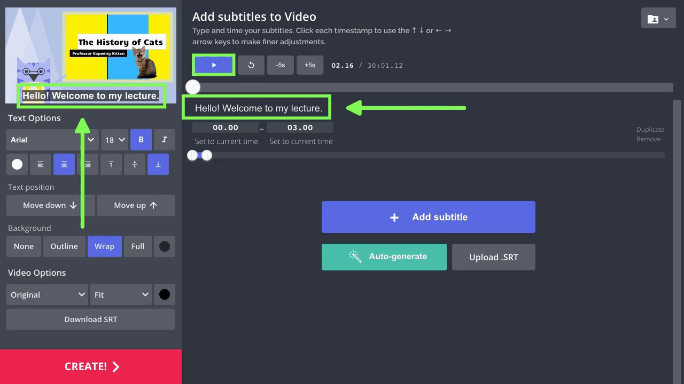
Task: Toggle italic text formatting
Action: [x=165, y=140]
